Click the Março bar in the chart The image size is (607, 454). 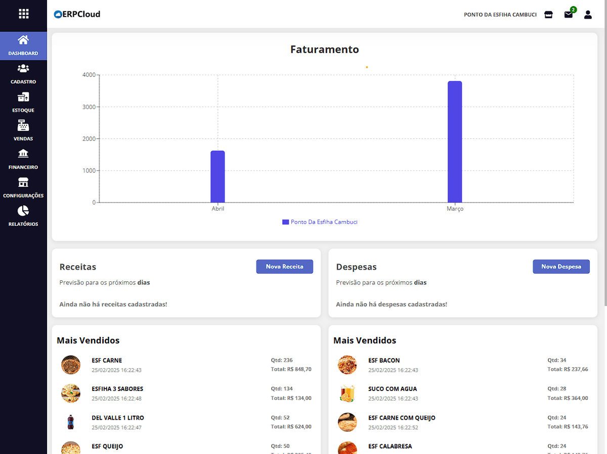pos(455,141)
